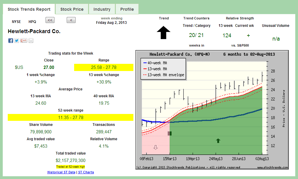Click total traded value $2,157,270,300
Viewport: 298px width, 179px height.
(x=71, y=161)
